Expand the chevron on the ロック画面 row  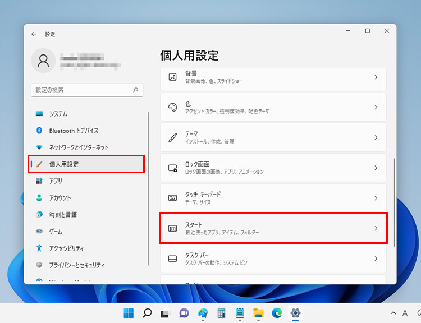pos(376,168)
